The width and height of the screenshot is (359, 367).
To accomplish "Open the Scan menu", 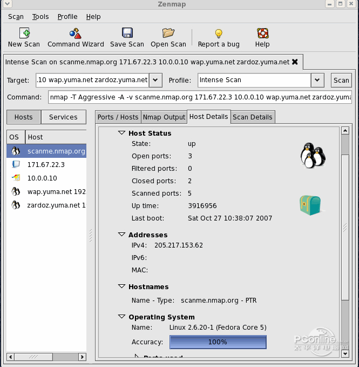I will tap(16, 17).
